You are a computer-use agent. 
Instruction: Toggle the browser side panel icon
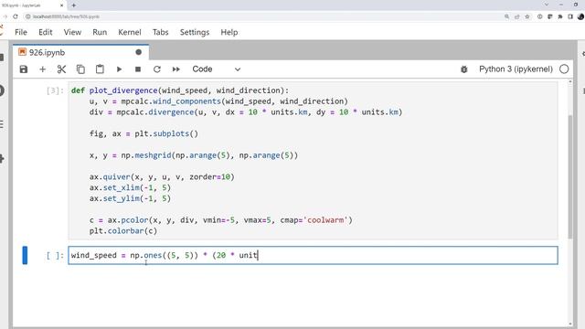coord(570,16)
